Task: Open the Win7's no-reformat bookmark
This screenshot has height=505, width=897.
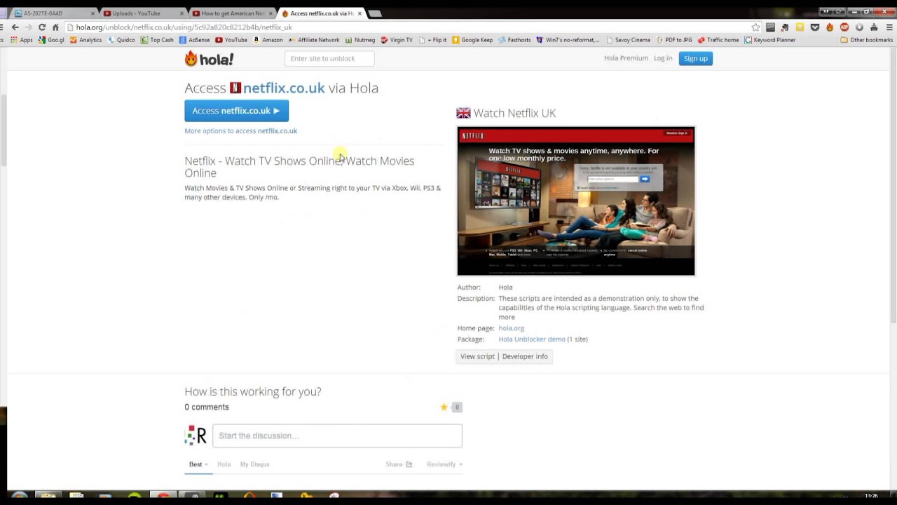Action: 568,40
